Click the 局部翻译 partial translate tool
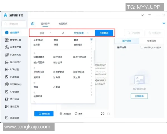The height and width of the screenshot is (134, 167). tap(65, 114)
